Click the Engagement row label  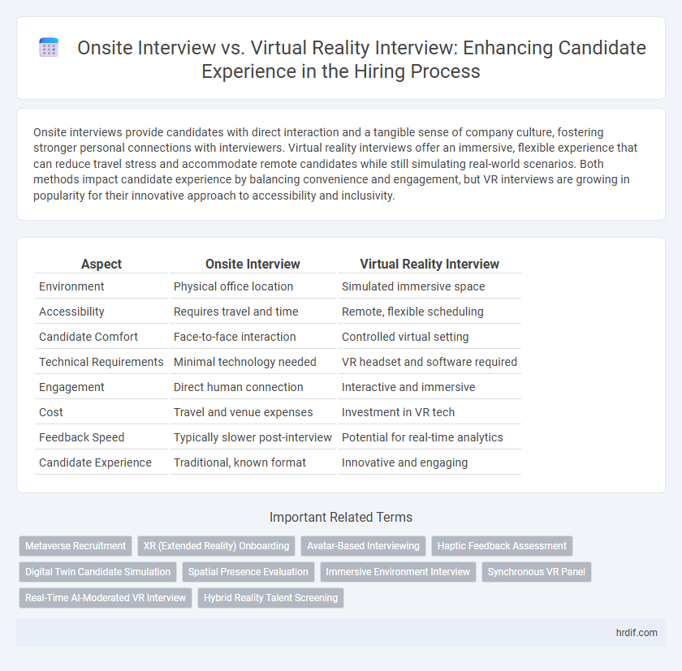71,387
